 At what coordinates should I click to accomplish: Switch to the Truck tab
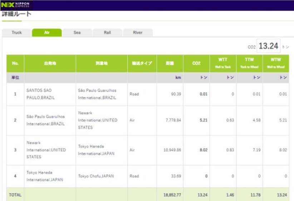pyautogui.click(x=17, y=33)
